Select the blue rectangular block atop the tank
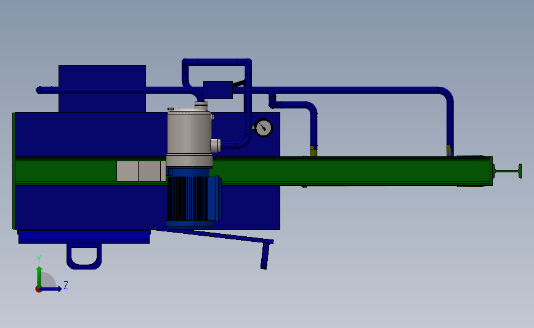Screen dimensions: 534x328 point(102,89)
